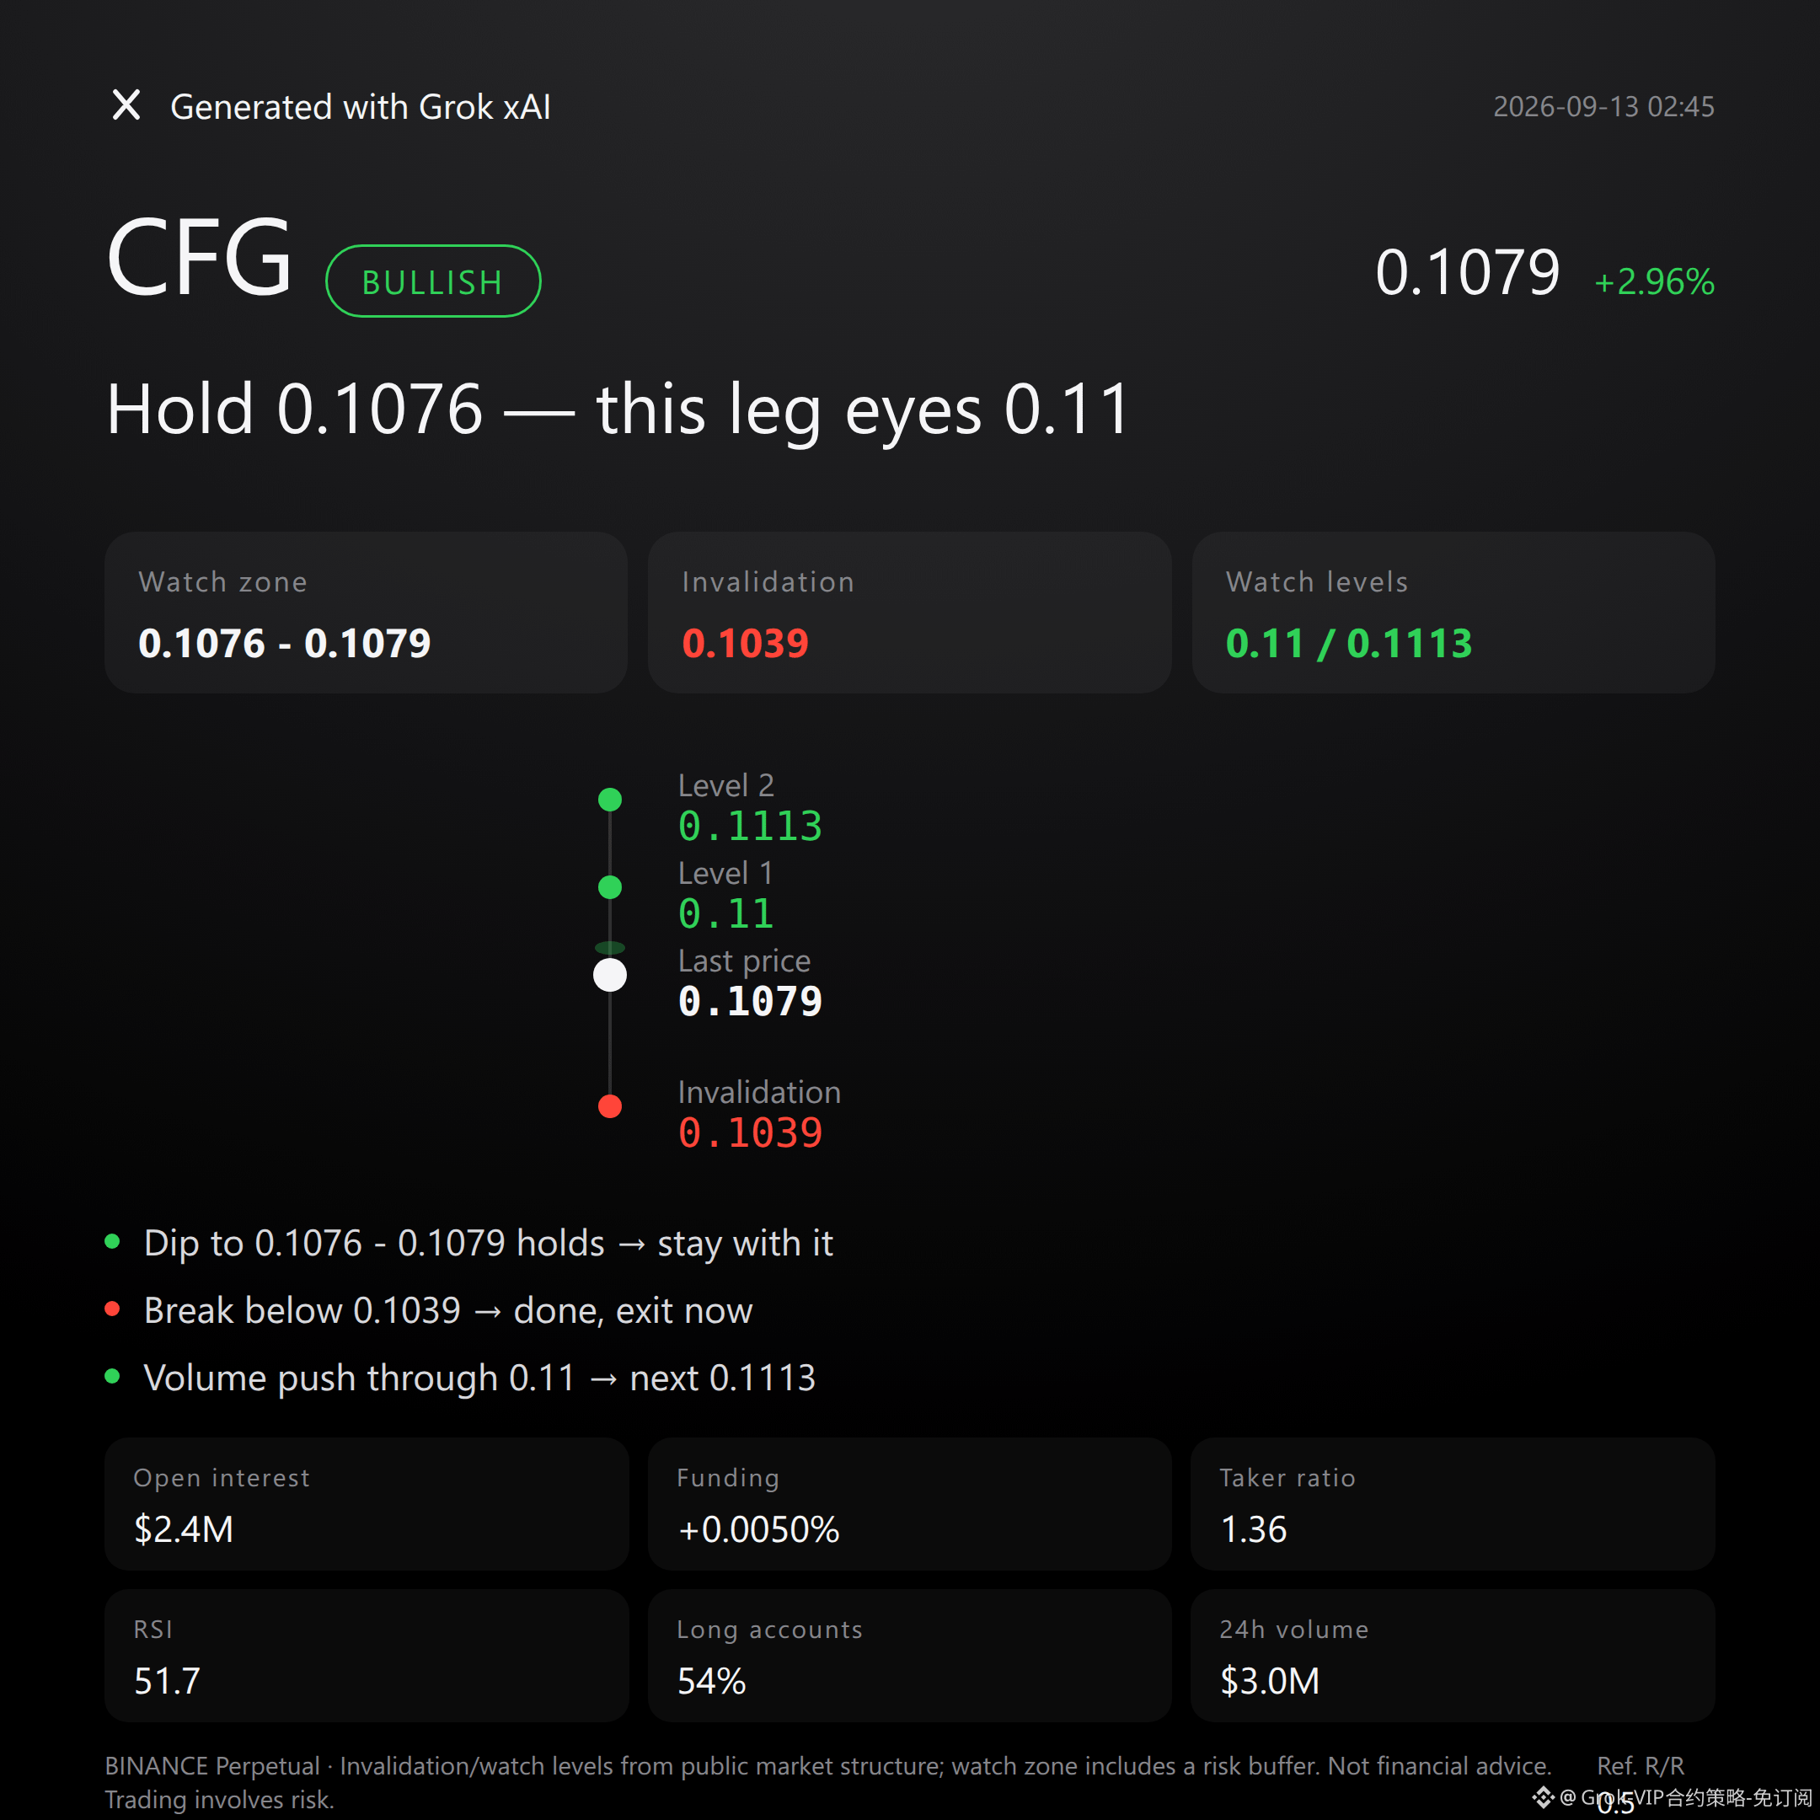Click the white Last price marker

point(610,975)
